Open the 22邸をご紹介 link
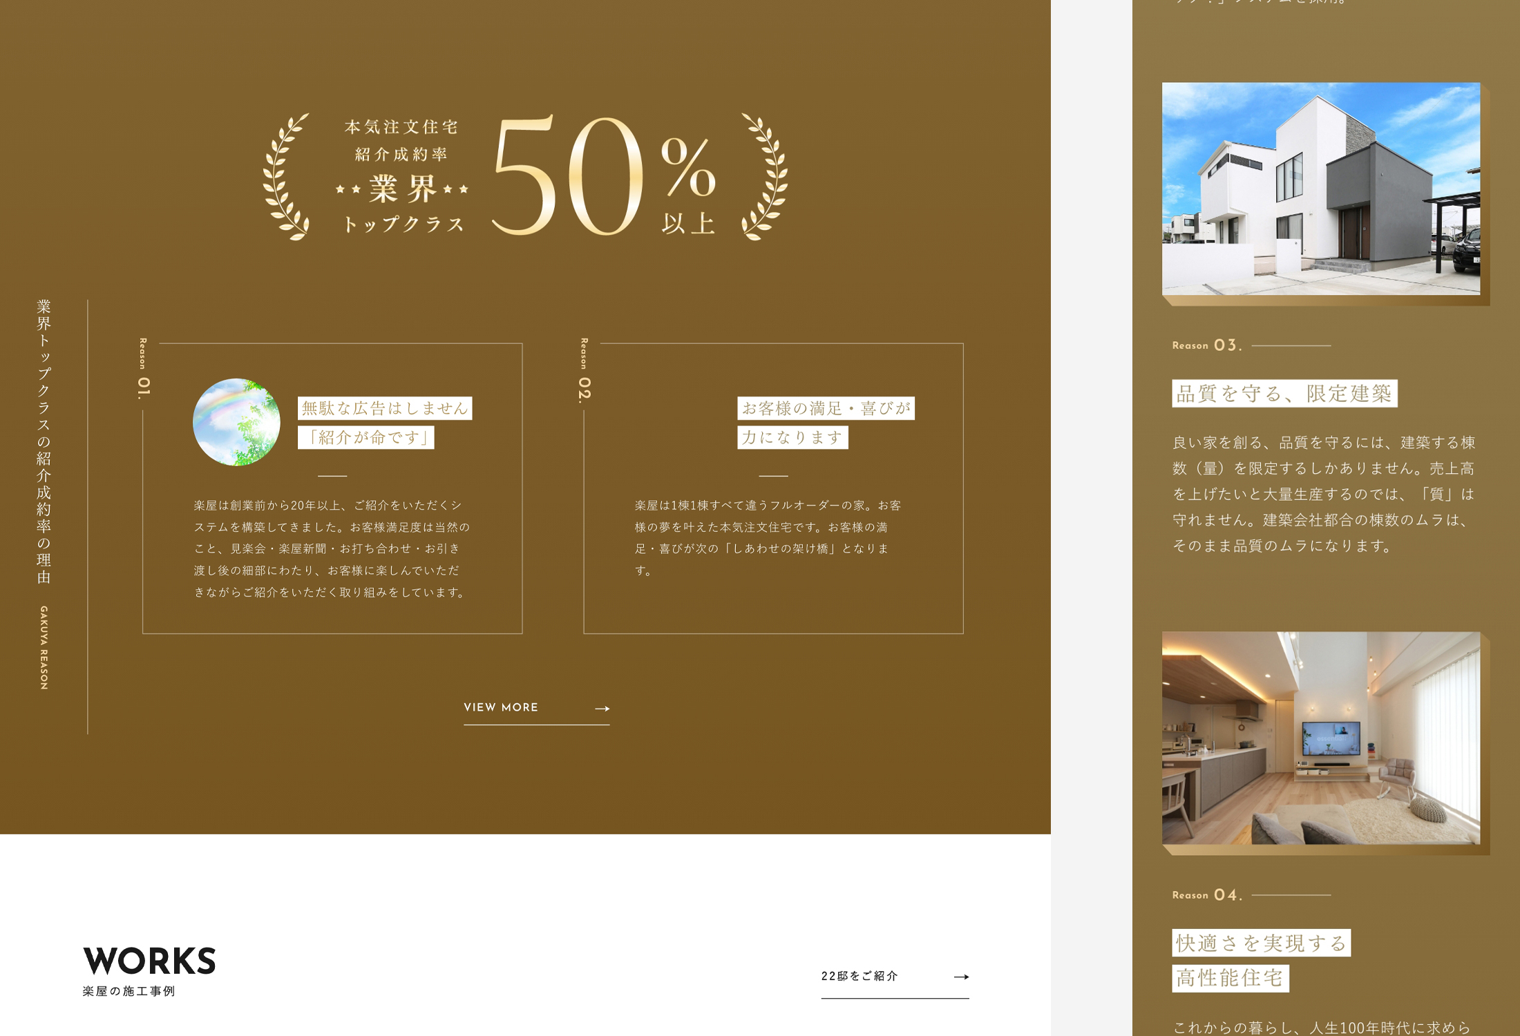The width and height of the screenshot is (1520, 1036). (x=859, y=976)
